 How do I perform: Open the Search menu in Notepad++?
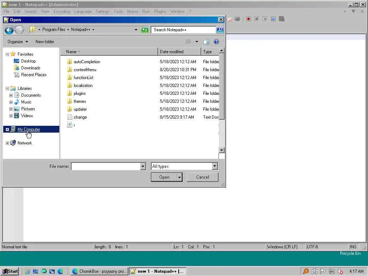[31, 11]
